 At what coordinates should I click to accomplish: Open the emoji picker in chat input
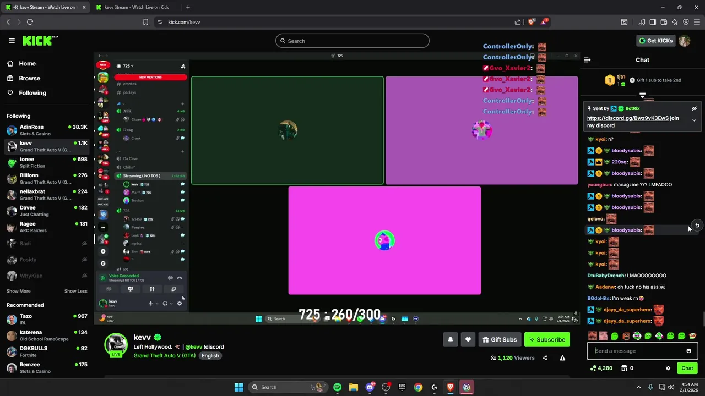(688, 351)
